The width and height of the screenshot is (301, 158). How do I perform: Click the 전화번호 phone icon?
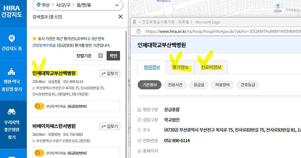139,141
